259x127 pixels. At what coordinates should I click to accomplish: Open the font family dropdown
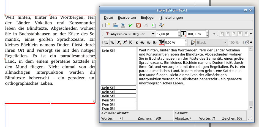pos(153,34)
